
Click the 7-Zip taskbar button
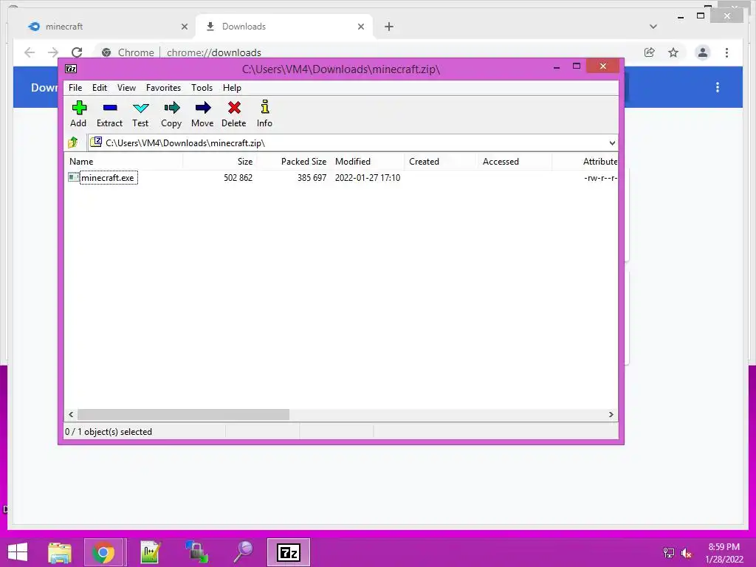pyautogui.click(x=289, y=552)
